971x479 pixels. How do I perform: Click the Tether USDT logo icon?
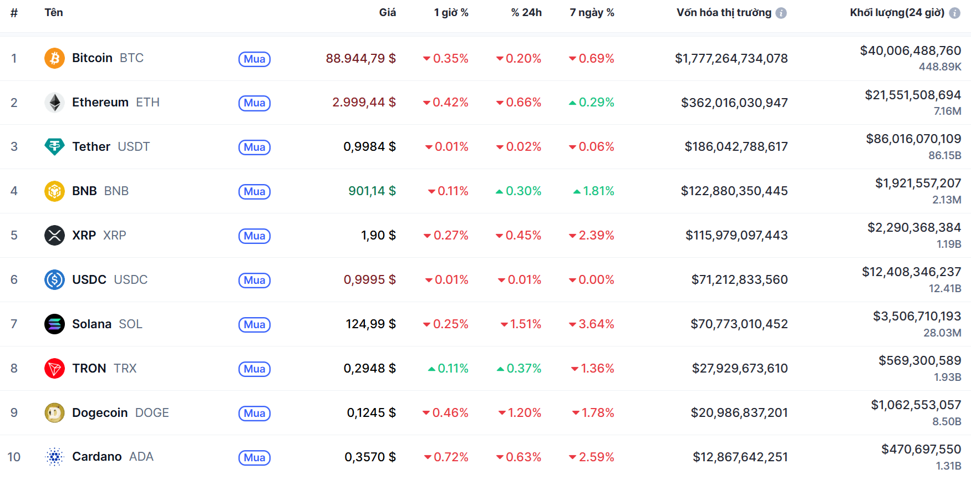(x=54, y=147)
